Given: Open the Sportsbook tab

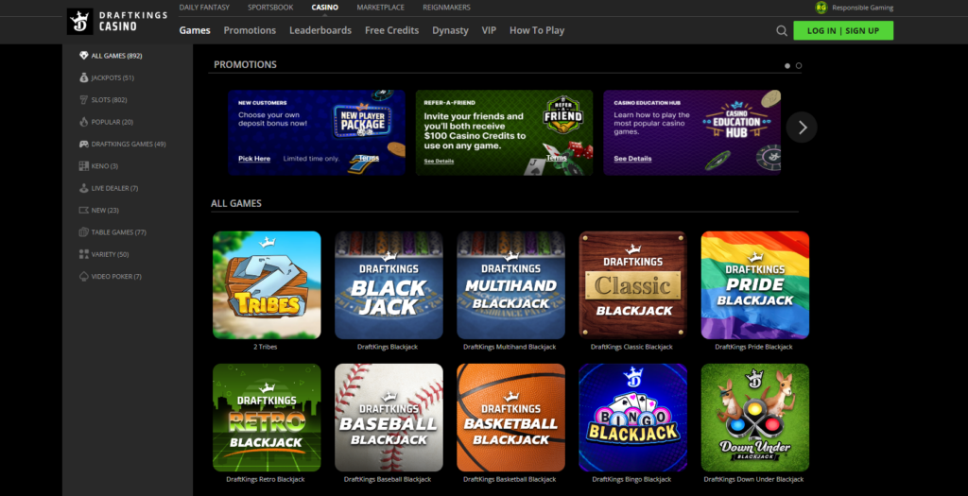Looking at the screenshot, I should click(270, 8).
